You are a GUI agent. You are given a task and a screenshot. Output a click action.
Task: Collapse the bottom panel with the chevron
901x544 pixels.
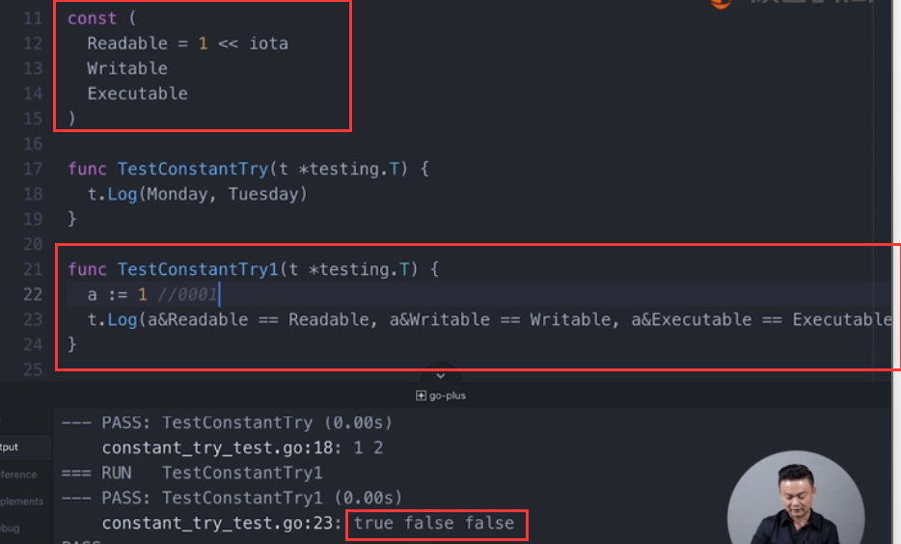441,375
